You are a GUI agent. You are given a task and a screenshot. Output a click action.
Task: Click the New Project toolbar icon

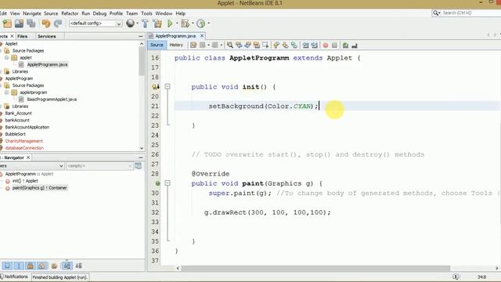tap(7, 23)
